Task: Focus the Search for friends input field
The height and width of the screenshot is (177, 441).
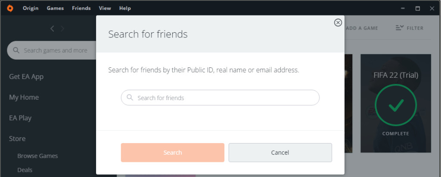Action: [220, 98]
